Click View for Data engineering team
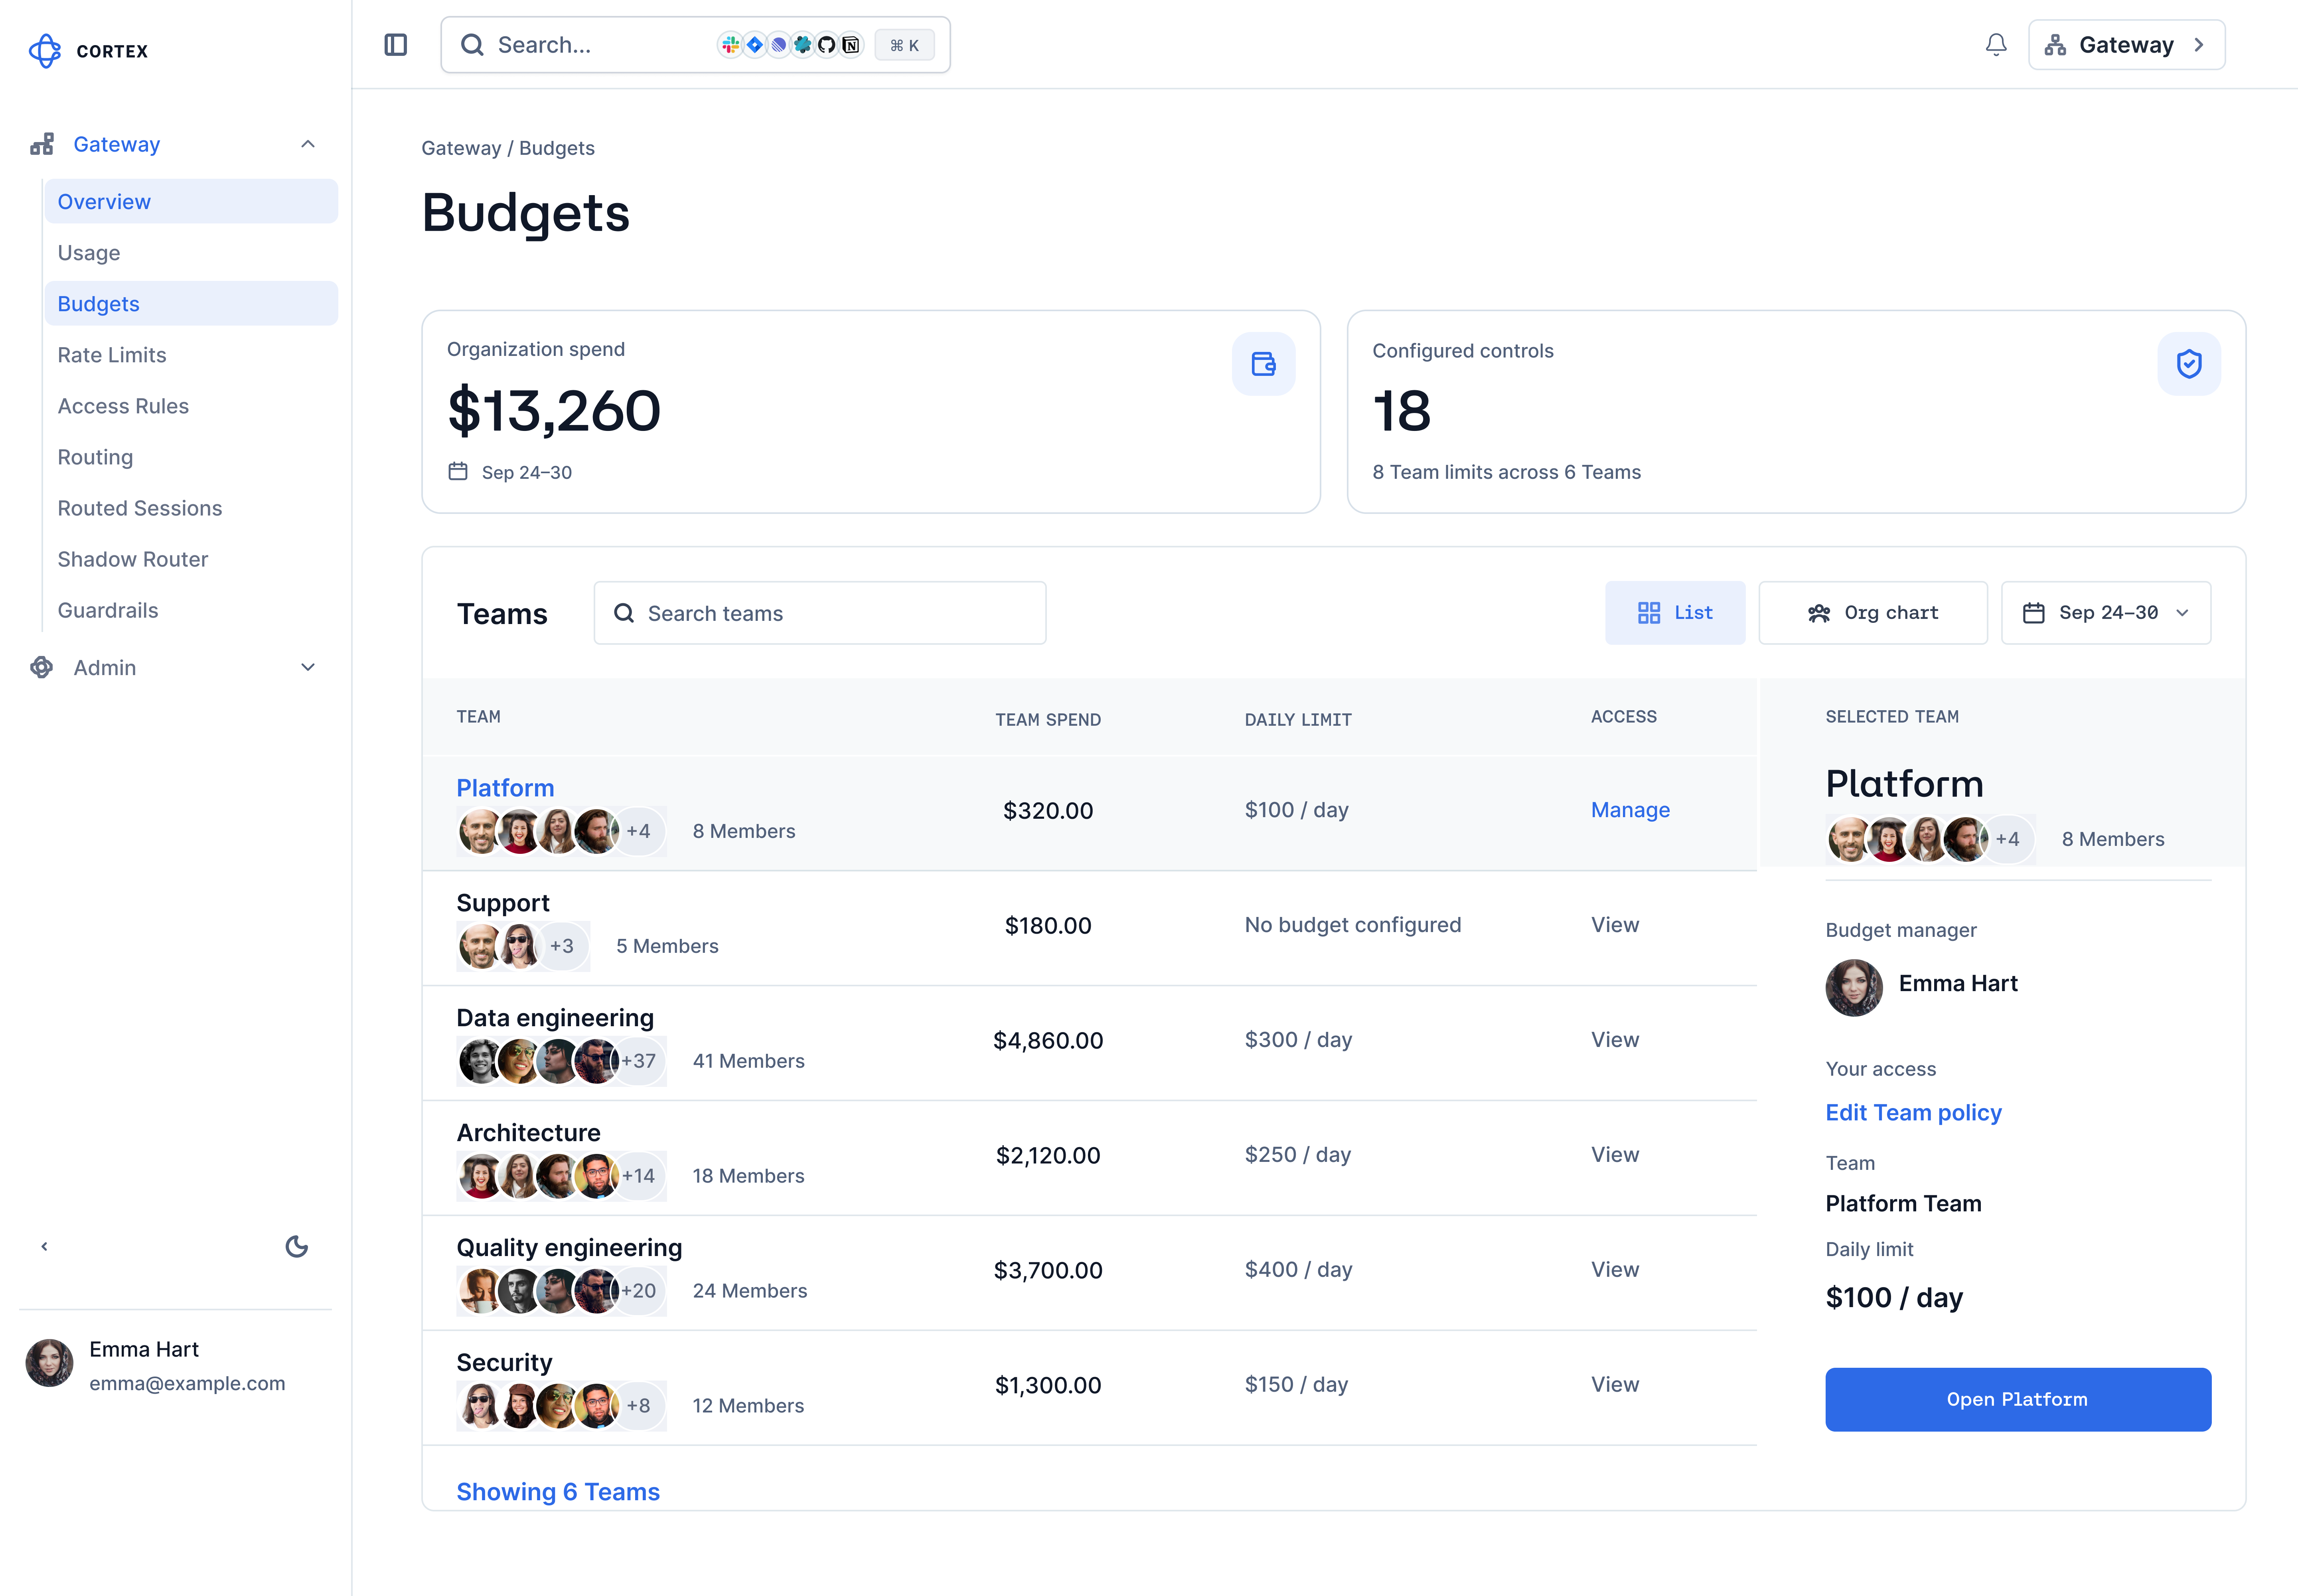Viewport: 2298px width, 1596px height. tap(1615, 1040)
